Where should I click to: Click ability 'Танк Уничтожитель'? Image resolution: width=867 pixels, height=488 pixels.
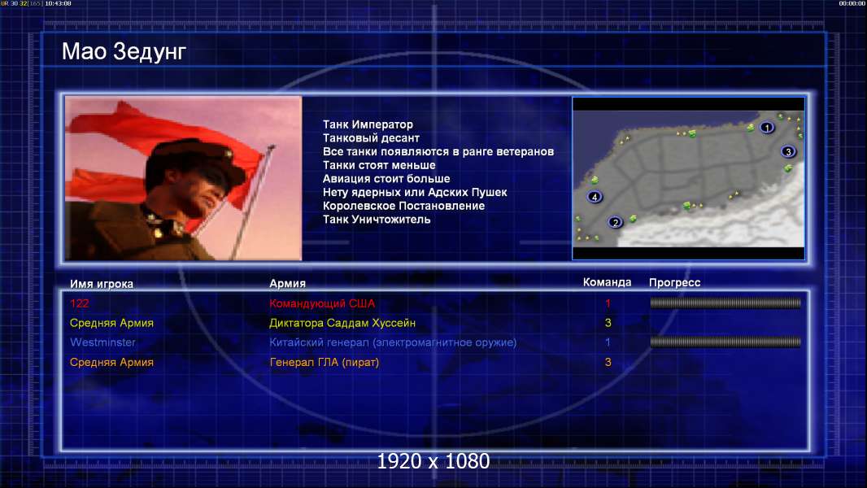(x=376, y=220)
